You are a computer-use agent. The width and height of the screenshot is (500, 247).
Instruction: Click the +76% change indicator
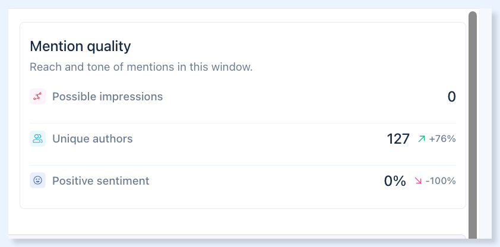point(442,138)
